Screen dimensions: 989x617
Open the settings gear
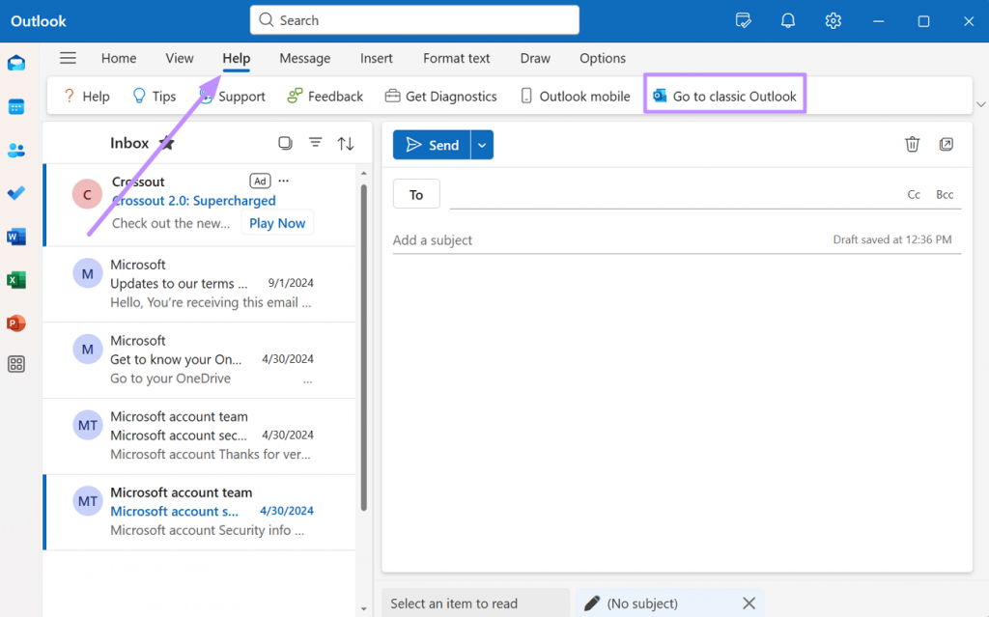click(x=833, y=21)
